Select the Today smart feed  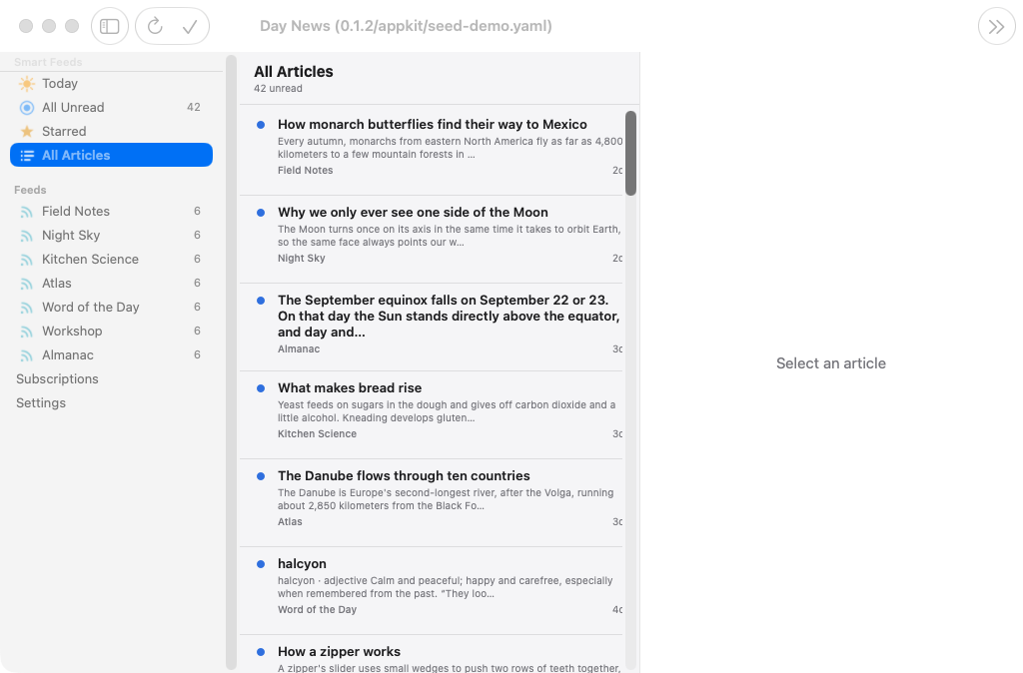click(x=112, y=84)
